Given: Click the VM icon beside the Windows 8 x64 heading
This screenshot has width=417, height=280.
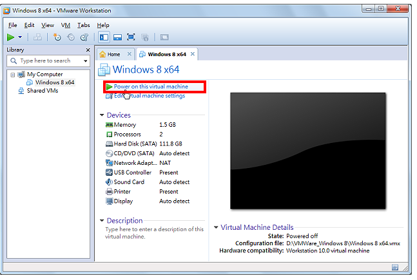Looking at the screenshot, I should 104,70.
